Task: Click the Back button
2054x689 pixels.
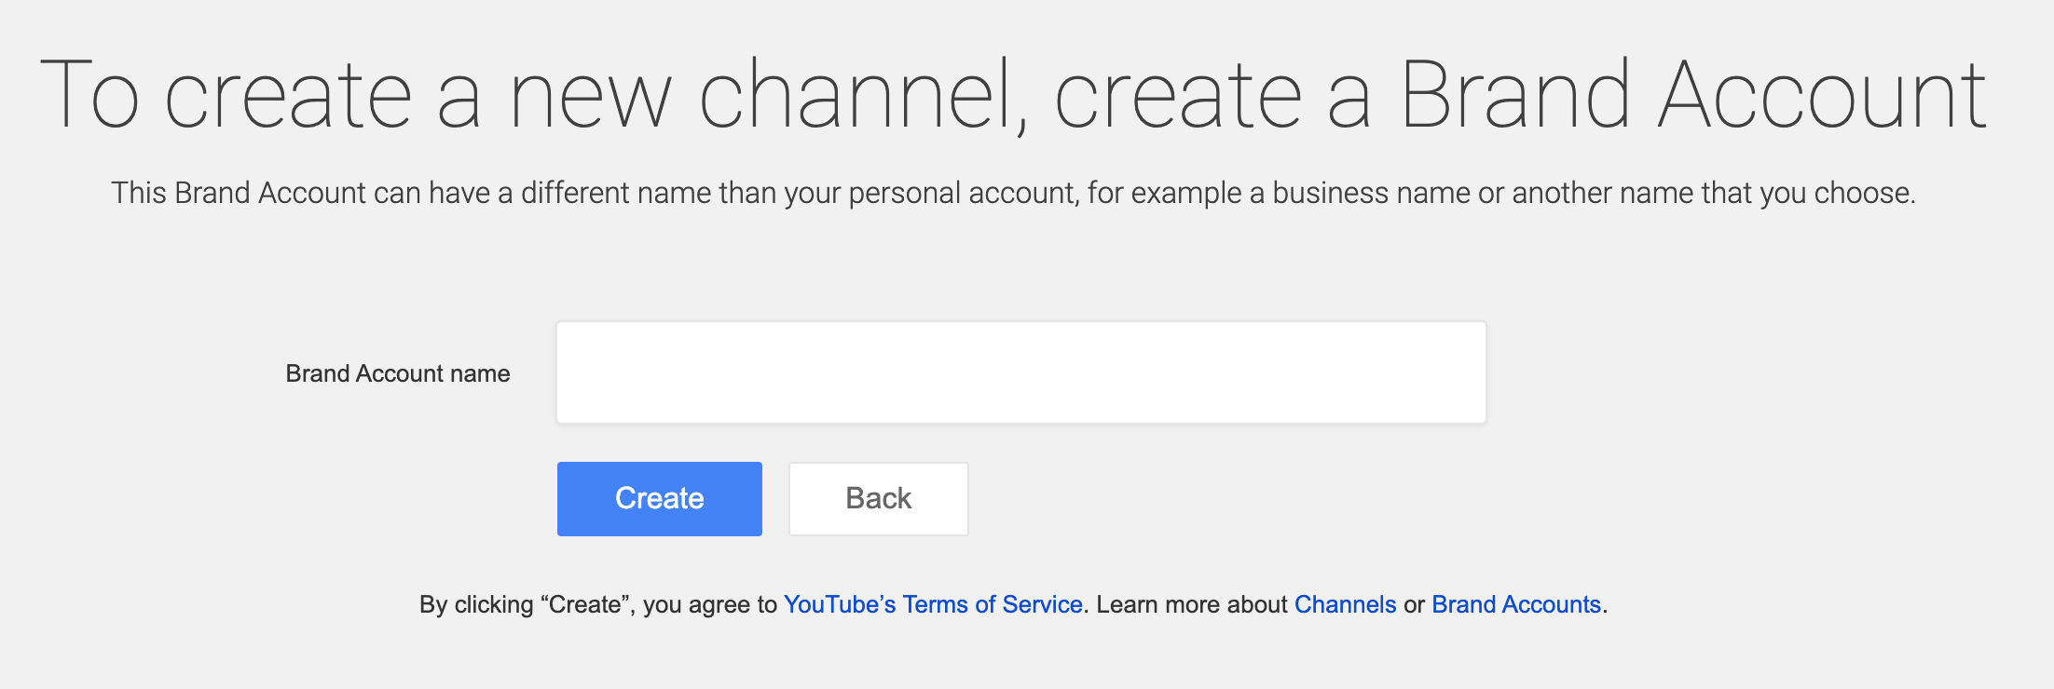Action: [x=879, y=499]
